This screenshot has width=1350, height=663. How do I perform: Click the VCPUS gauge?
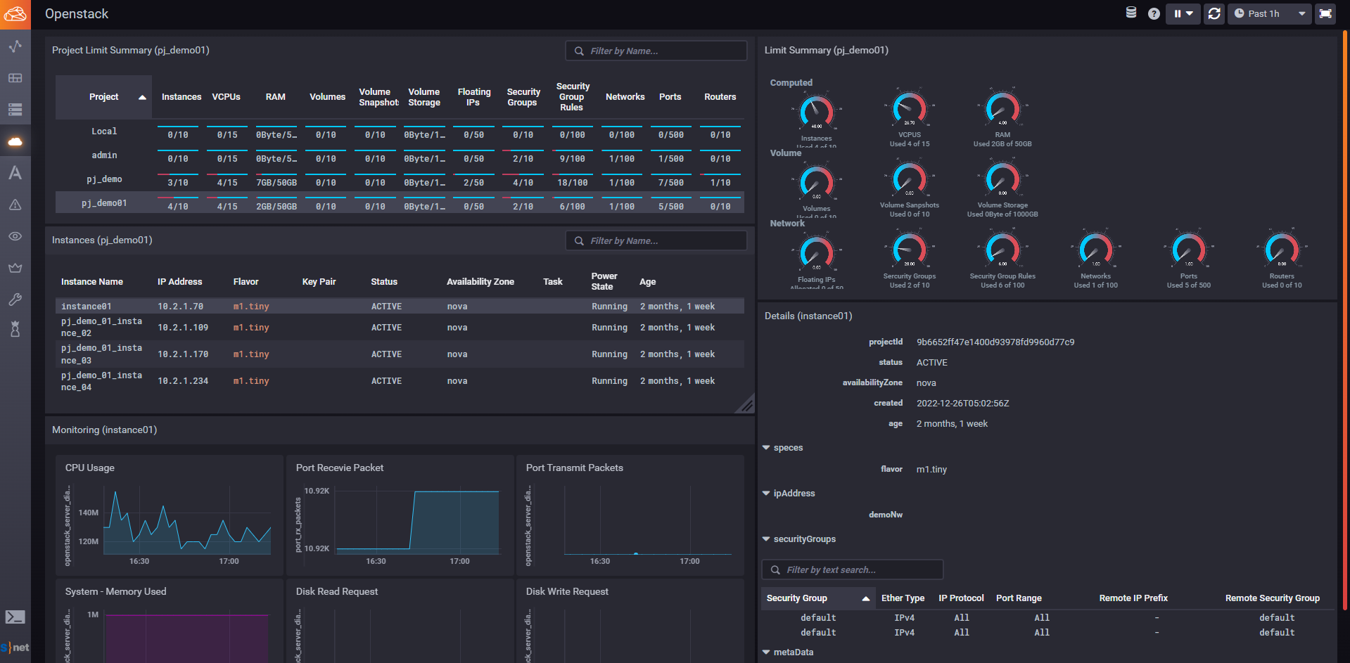click(x=910, y=109)
